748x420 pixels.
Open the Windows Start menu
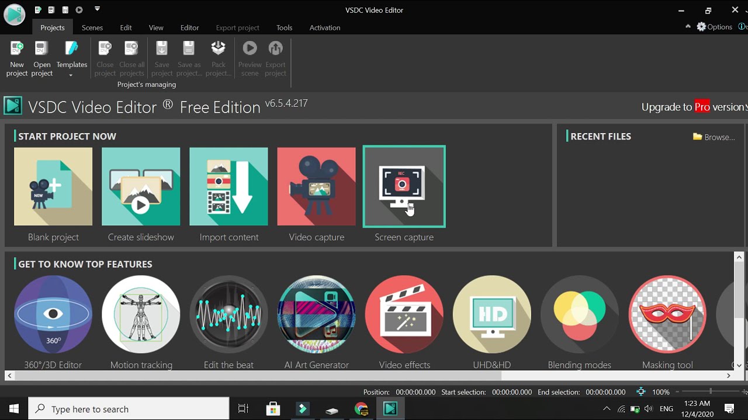14,409
